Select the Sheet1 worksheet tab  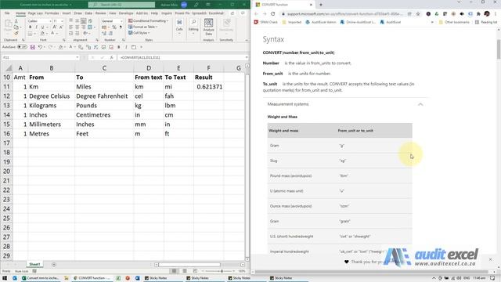(34, 265)
